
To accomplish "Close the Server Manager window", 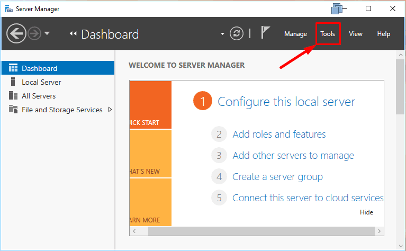I will [x=393, y=8].
